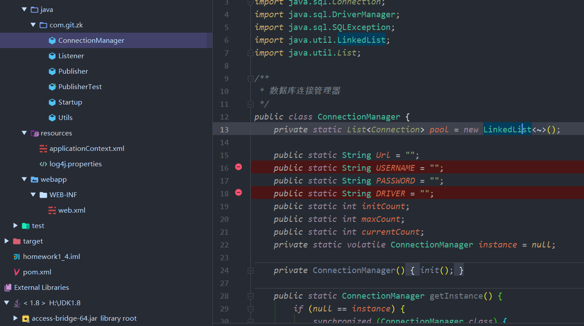Image resolution: width=584 pixels, height=326 pixels.
Task: Open Utils class file
Action: pos(65,117)
